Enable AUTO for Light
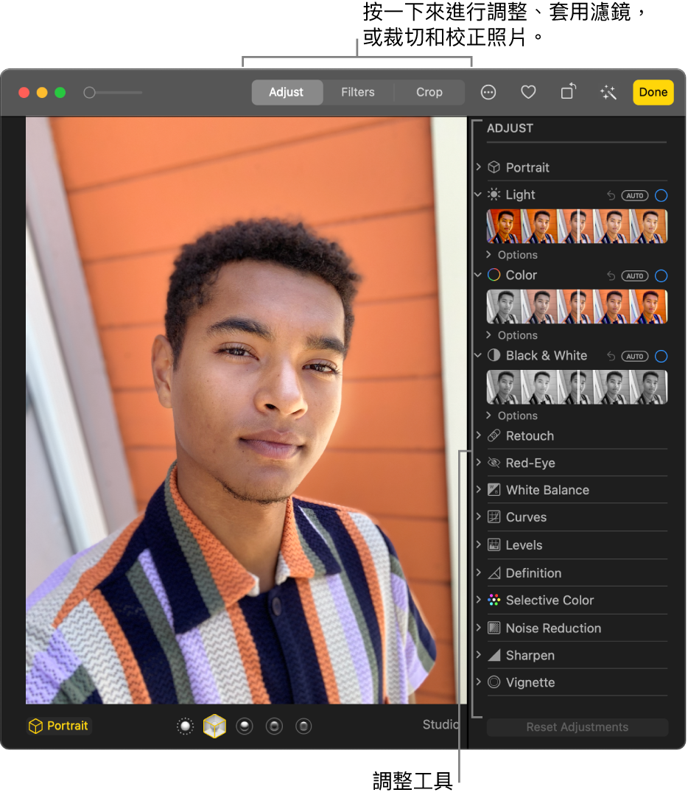The height and width of the screenshot is (798, 688). click(634, 195)
